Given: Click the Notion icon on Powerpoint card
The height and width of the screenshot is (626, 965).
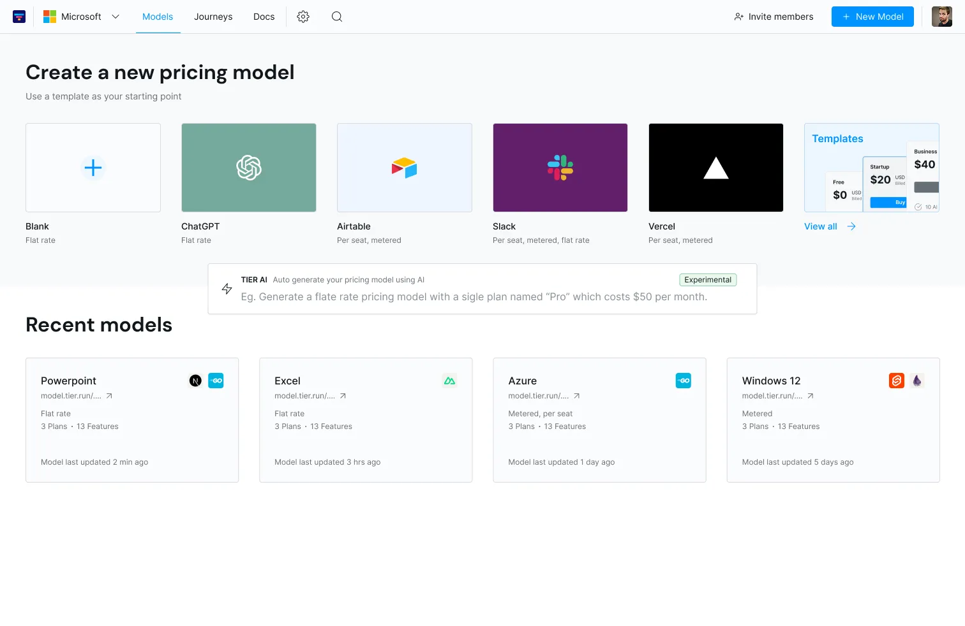Looking at the screenshot, I should [x=195, y=380].
